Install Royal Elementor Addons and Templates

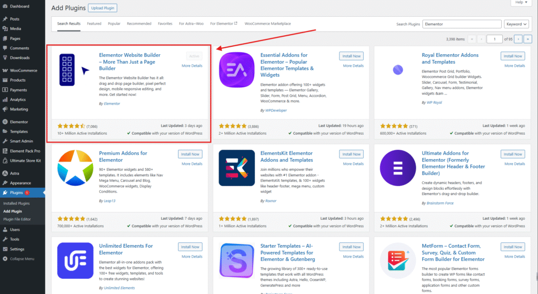(x=513, y=56)
